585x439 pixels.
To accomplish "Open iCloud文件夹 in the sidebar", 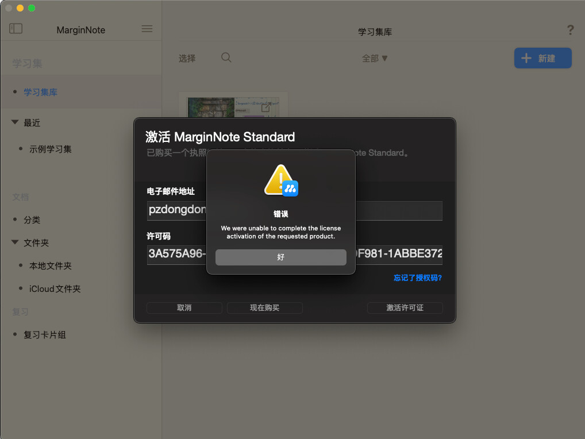I will tap(55, 289).
